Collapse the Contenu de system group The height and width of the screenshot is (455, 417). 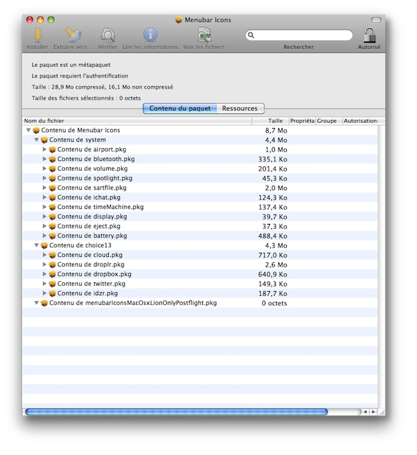36,140
